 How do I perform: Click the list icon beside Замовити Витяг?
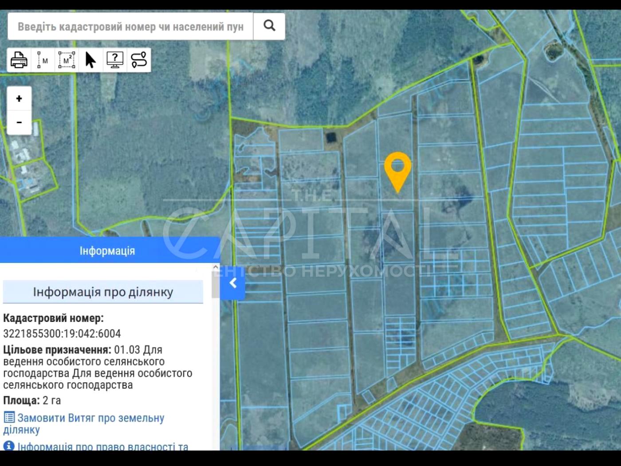[9, 418]
